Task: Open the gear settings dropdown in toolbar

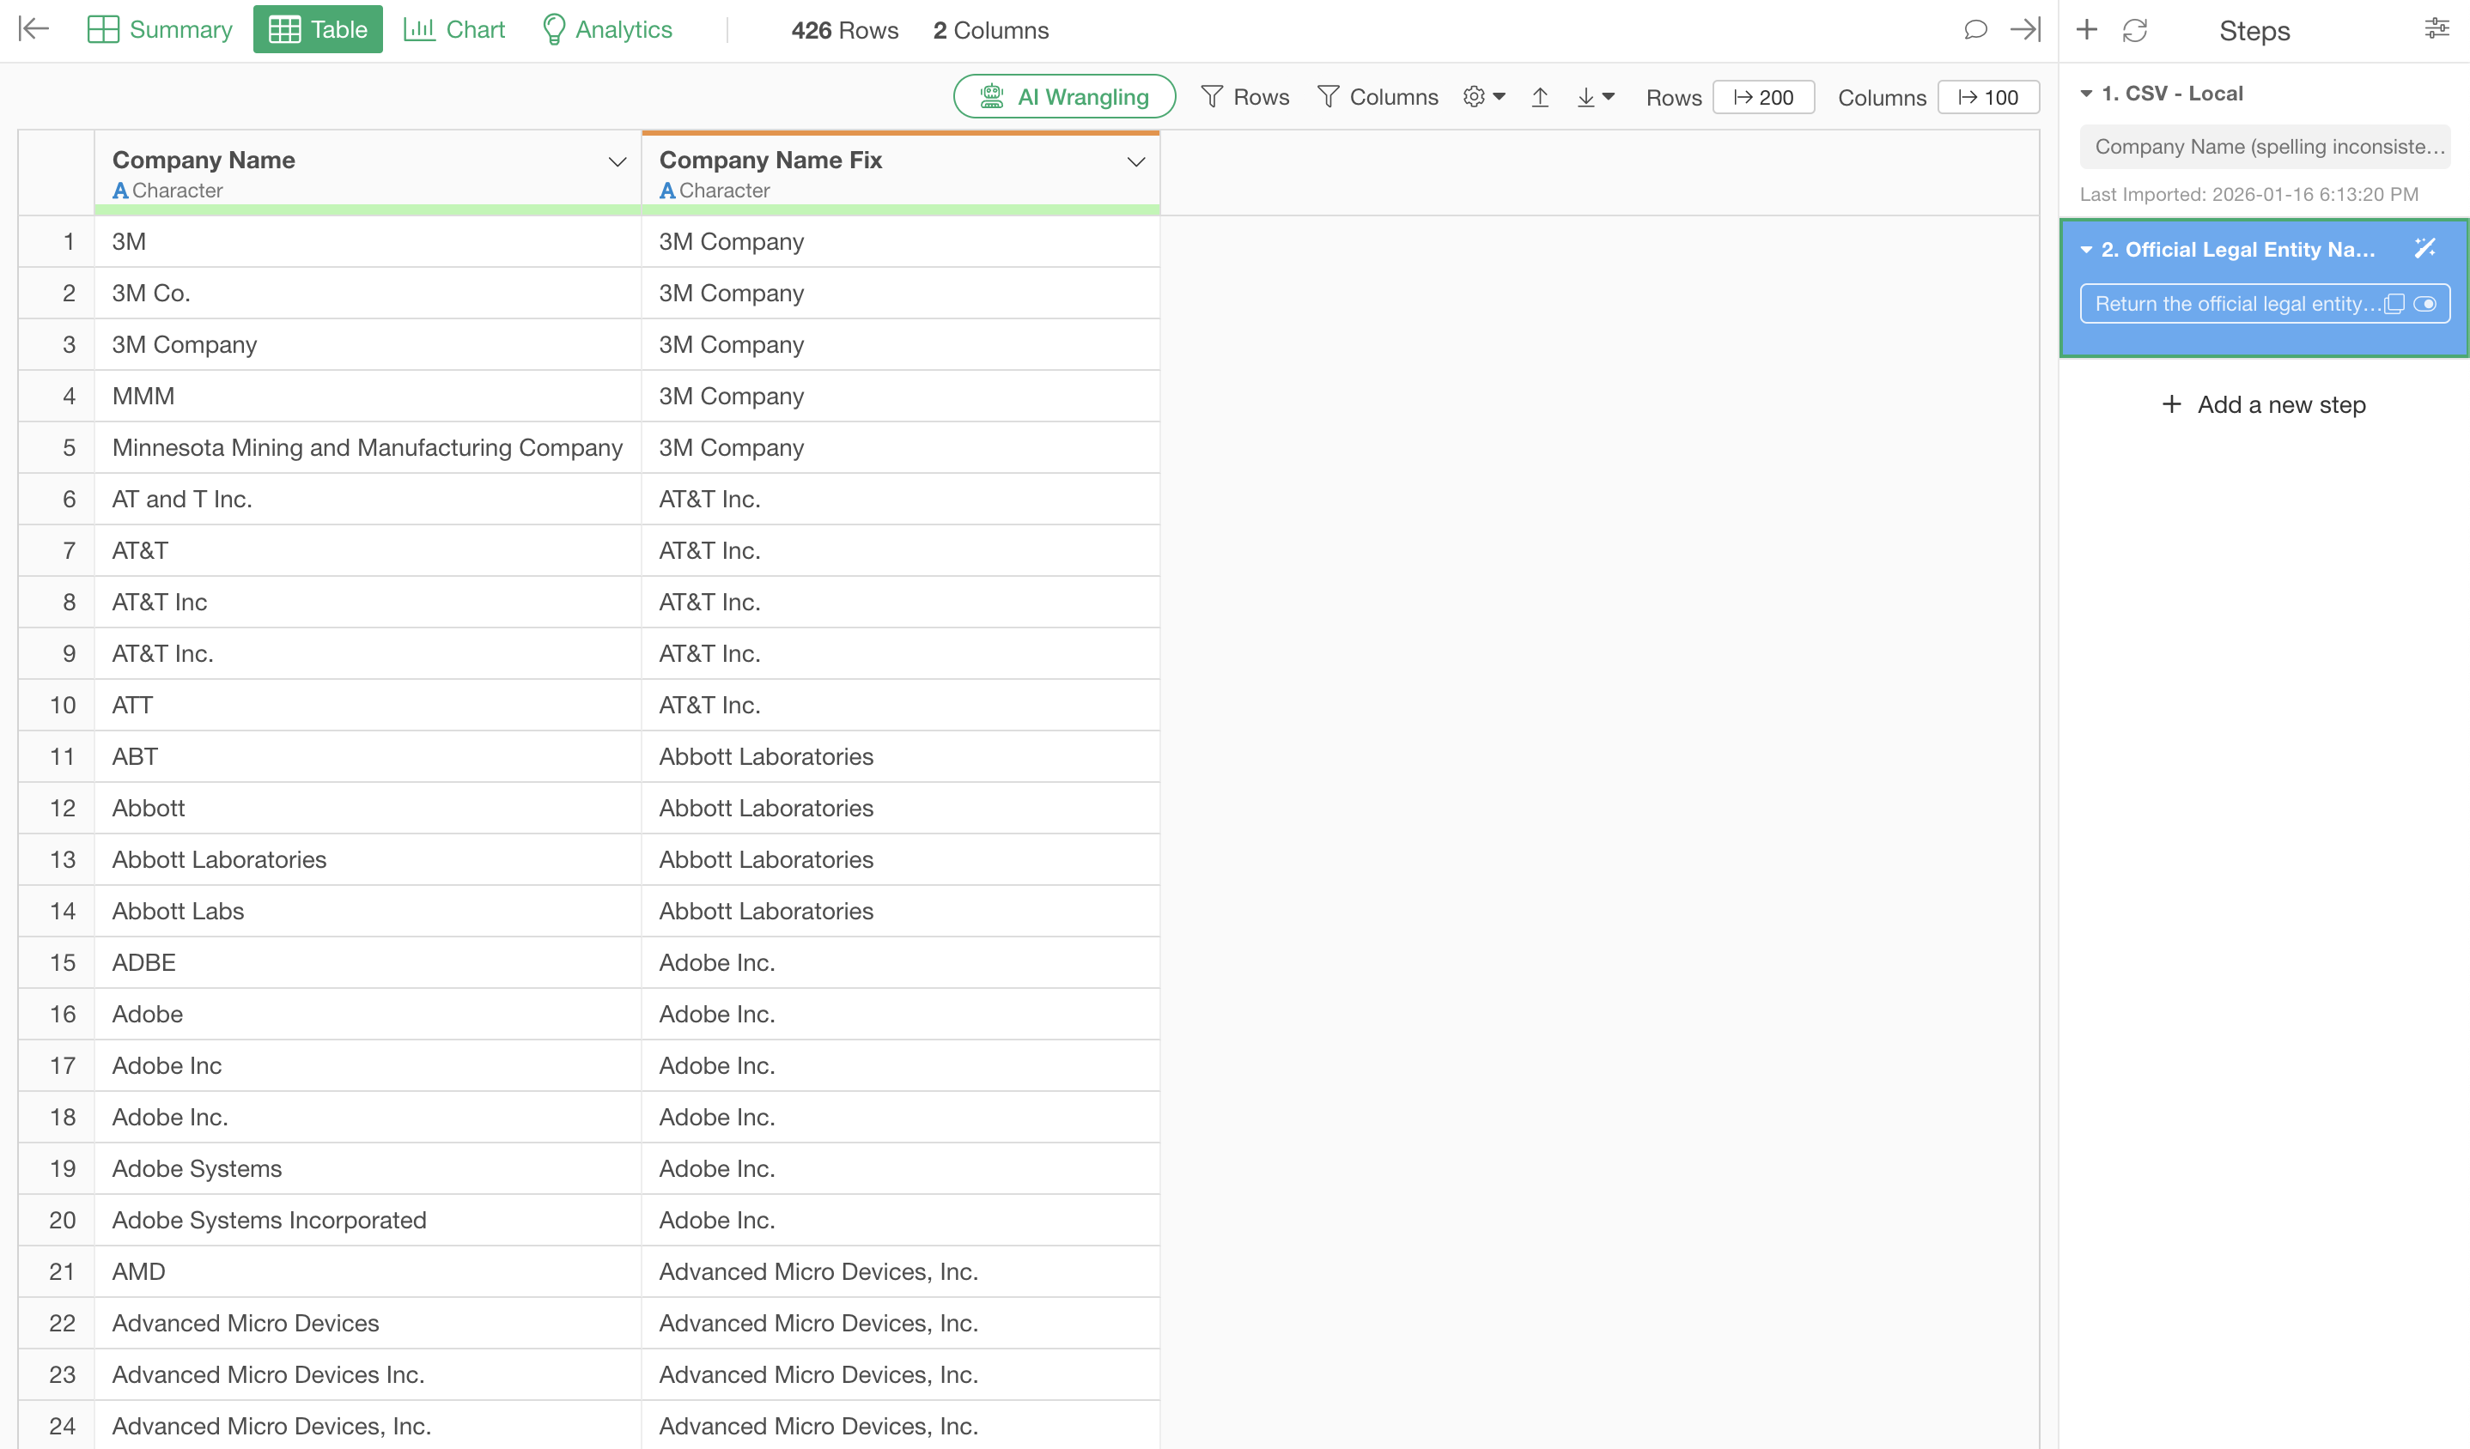Action: tap(1484, 97)
